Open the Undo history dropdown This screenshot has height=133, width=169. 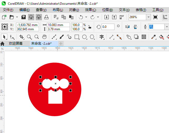pyautogui.click(x=86, y=17)
